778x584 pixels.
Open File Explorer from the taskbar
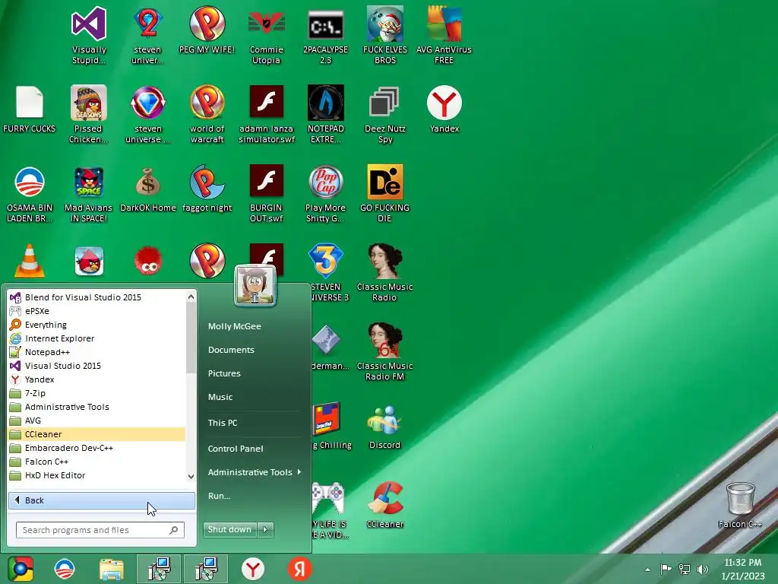112,569
